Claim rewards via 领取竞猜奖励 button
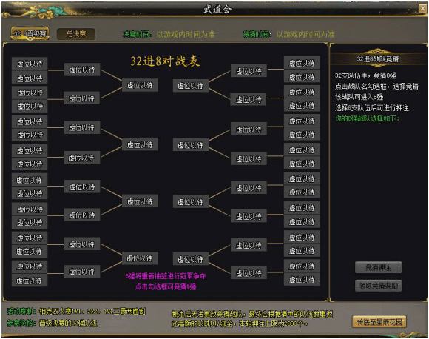429x339 pixels. [379, 286]
